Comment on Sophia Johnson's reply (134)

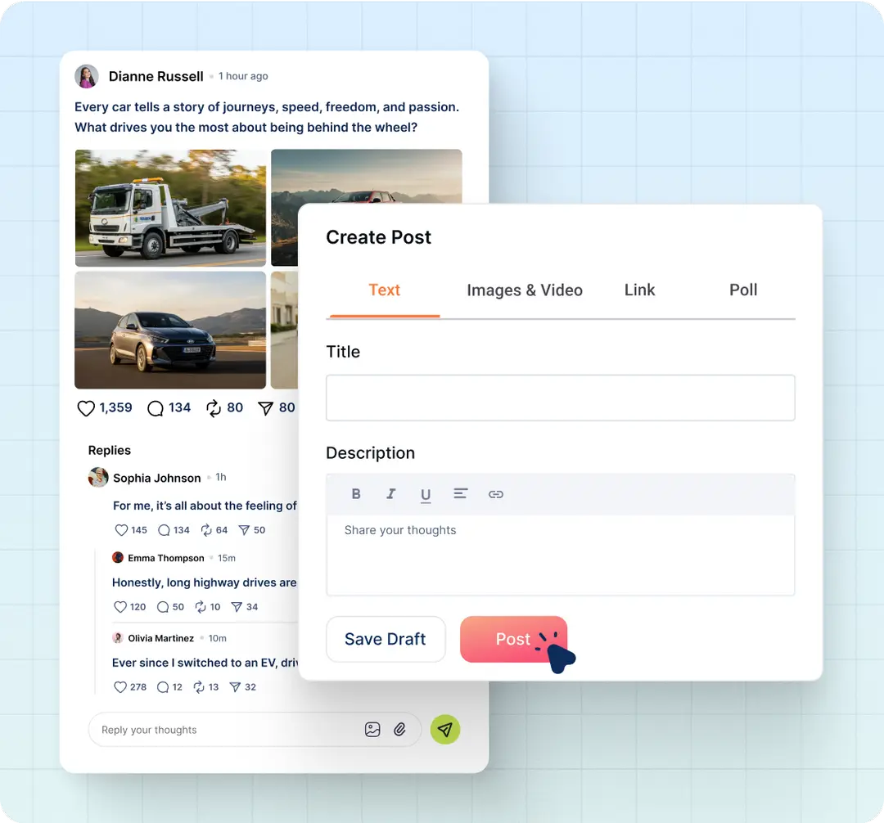(x=164, y=530)
